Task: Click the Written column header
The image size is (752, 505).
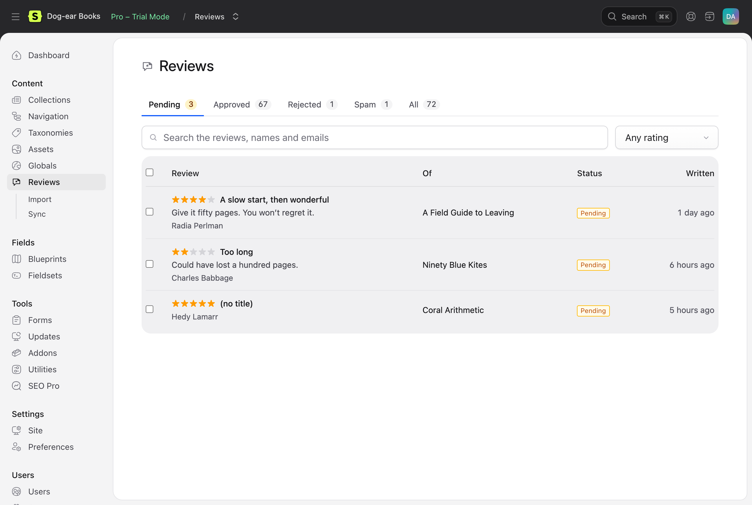Action: [700, 173]
